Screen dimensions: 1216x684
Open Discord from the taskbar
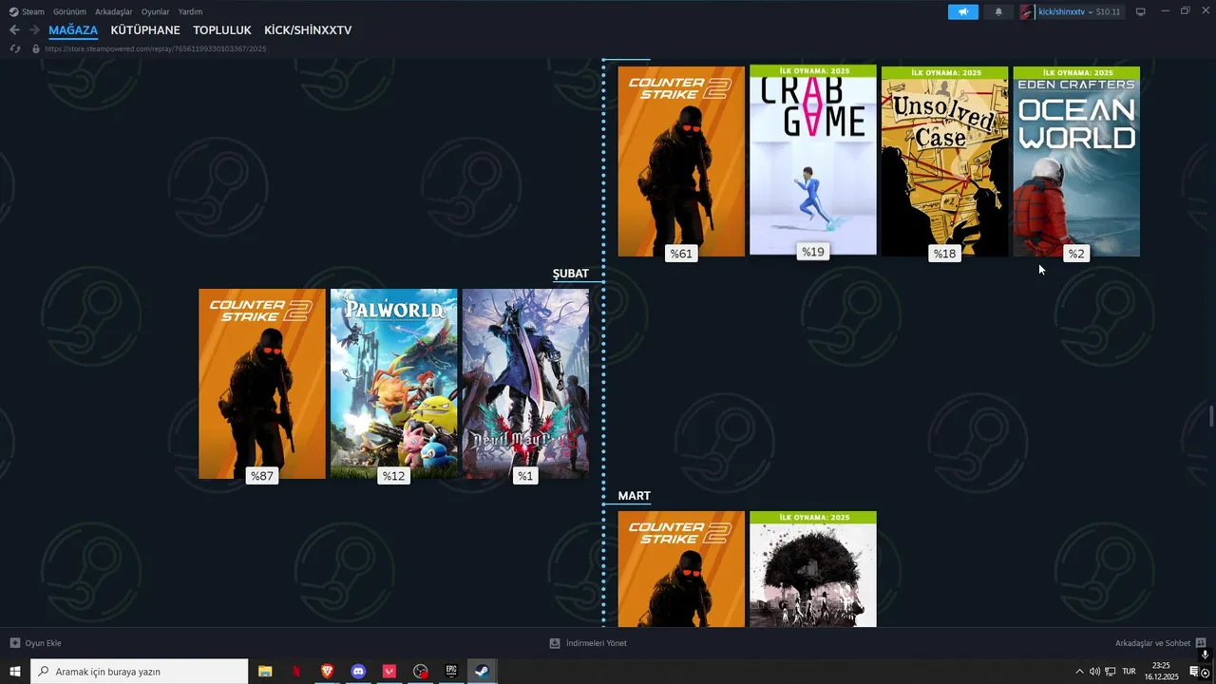[358, 672]
